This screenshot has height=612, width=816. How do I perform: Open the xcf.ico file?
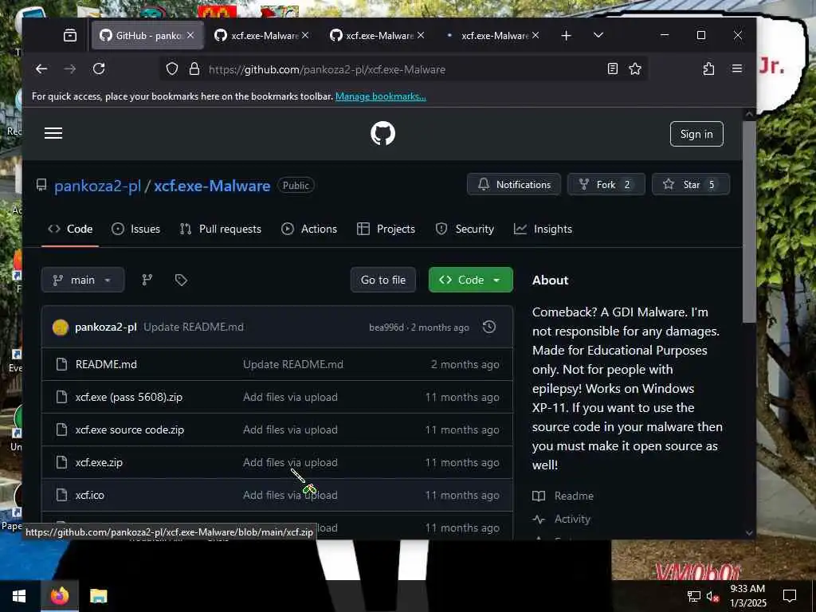click(x=89, y=495)
